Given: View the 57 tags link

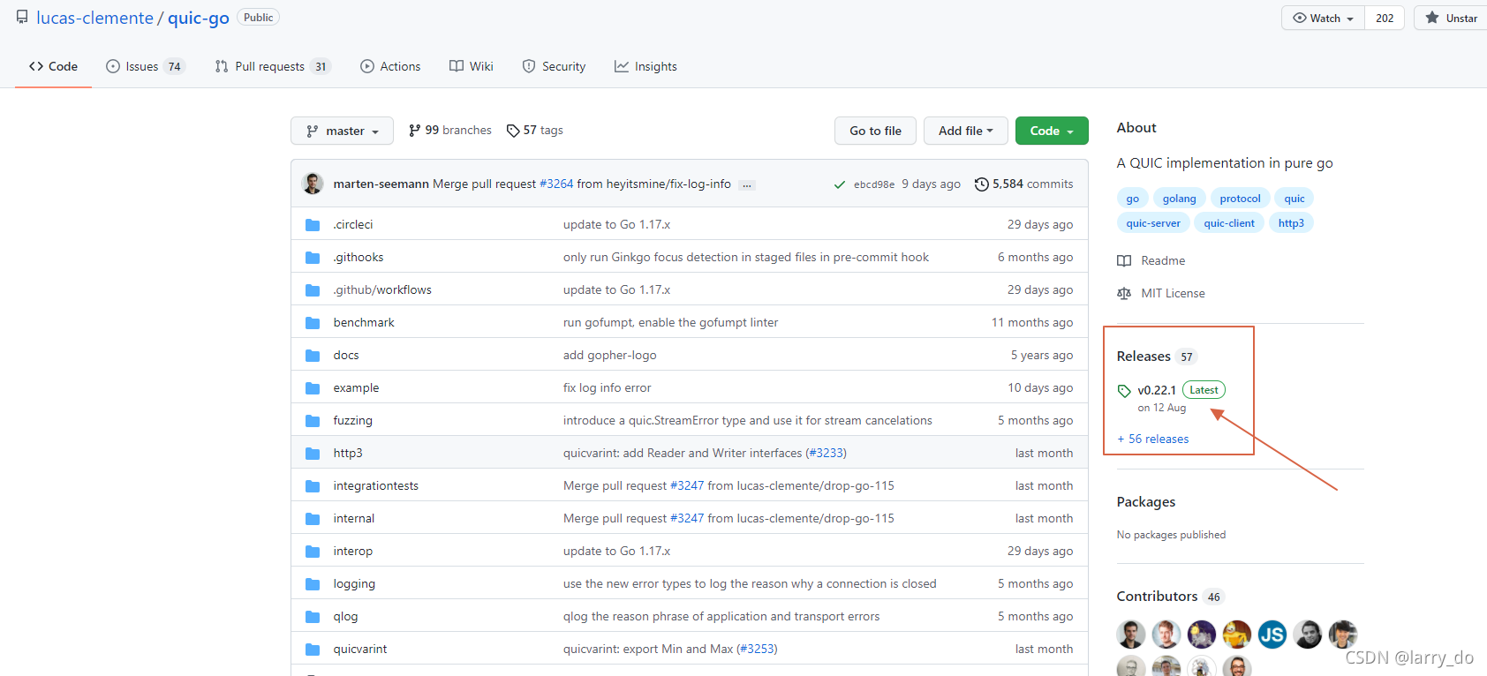Looking at the screenshot, I should click(535, 131).
